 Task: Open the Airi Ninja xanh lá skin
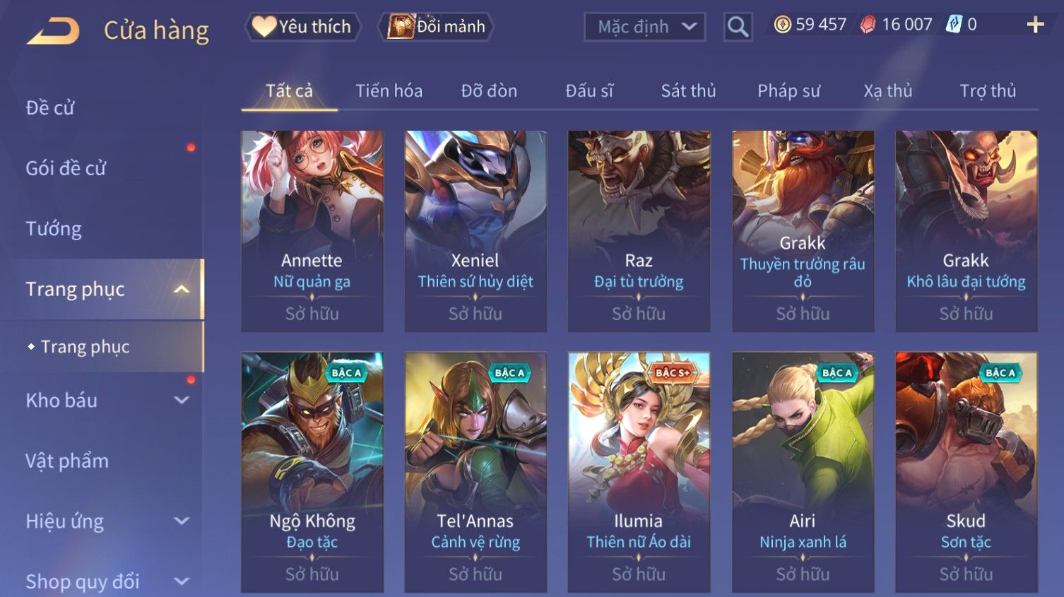tap(803, 472)
